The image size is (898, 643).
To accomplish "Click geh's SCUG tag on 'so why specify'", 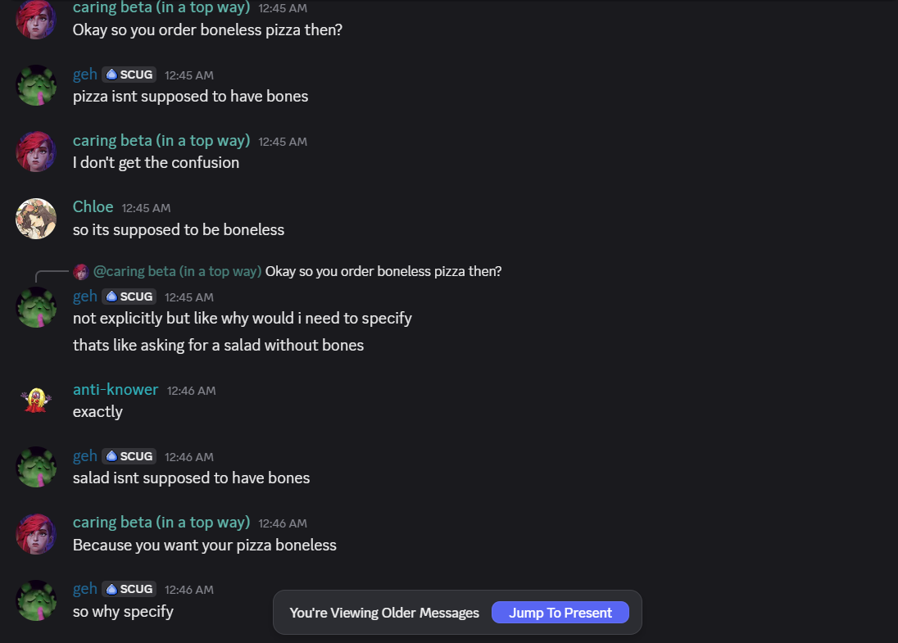I will click(129, 589).
